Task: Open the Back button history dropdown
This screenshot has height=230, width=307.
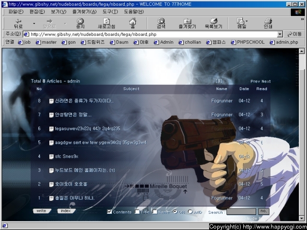Action: click(x=34, y=23)
